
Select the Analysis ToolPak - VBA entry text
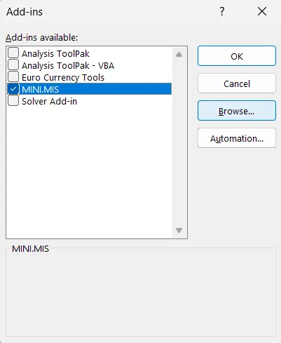coord(68,66)
